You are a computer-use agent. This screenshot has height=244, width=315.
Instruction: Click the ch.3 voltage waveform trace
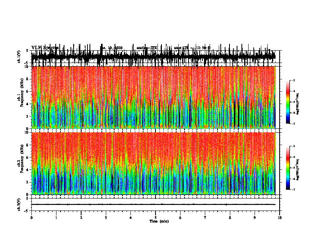tap(154, 205)
